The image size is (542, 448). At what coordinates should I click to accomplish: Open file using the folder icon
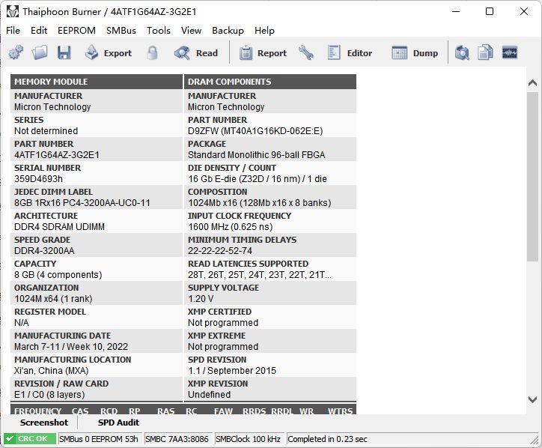[x=40, y=53]
